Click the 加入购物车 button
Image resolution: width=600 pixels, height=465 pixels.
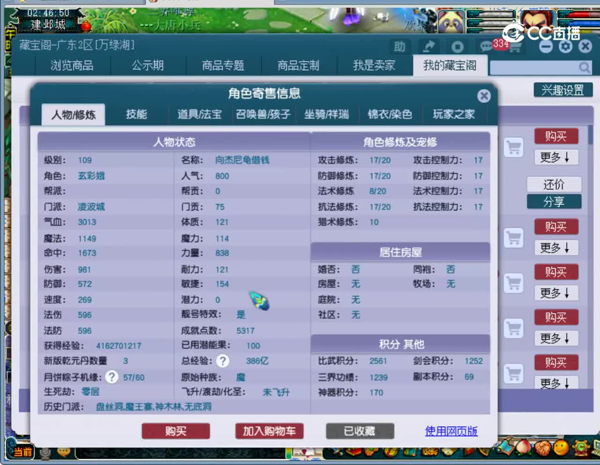[x=270, y=431]
